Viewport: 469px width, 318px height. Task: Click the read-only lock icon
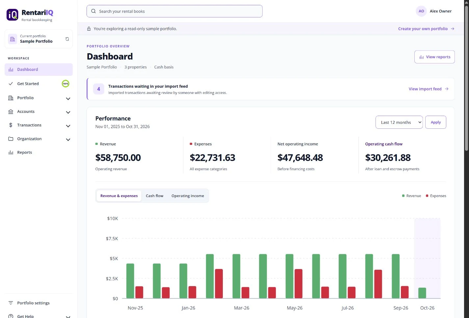[89, 29]
